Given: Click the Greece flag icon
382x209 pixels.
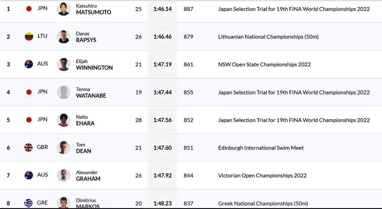Looking at the screenshot, I should (x=29, y=203).
